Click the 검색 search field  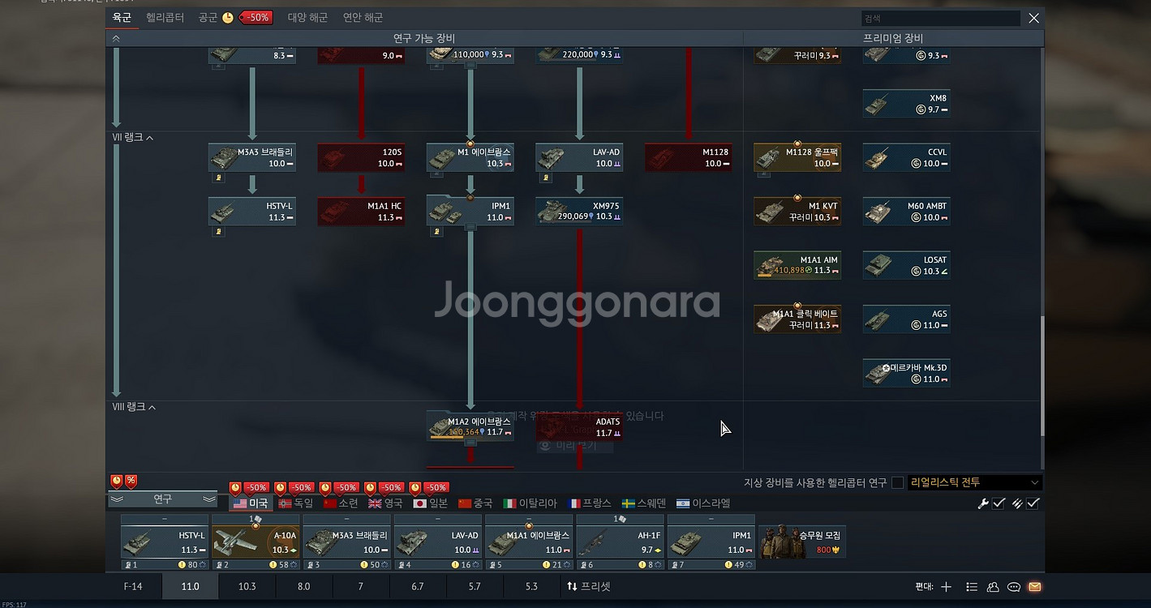click(940, 18)
